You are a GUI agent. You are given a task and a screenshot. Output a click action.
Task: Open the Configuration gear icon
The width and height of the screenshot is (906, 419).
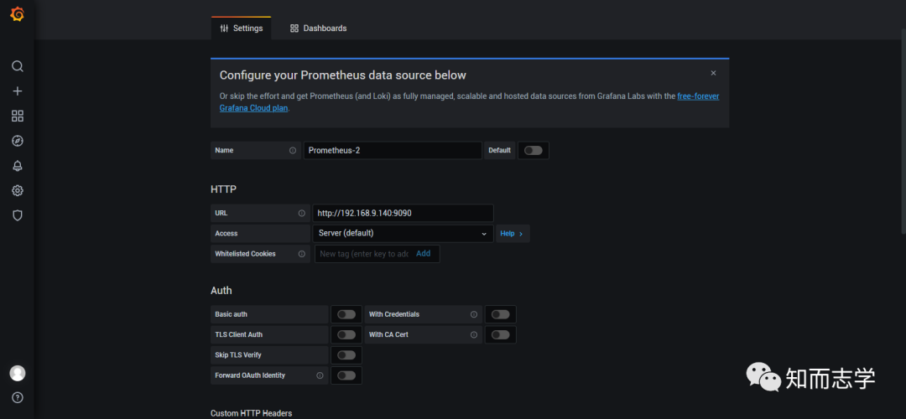click(x=17, y=190)
